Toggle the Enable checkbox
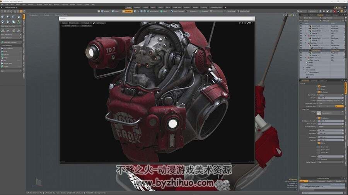The width and height of the screenshot is (348, 195). 319,86
